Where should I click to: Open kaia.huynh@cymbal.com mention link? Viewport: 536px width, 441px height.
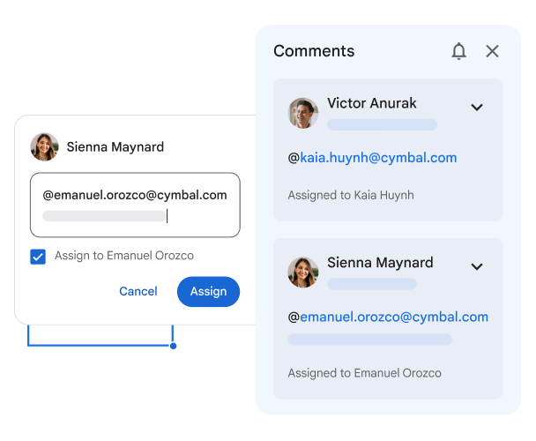tap(378, 158)
